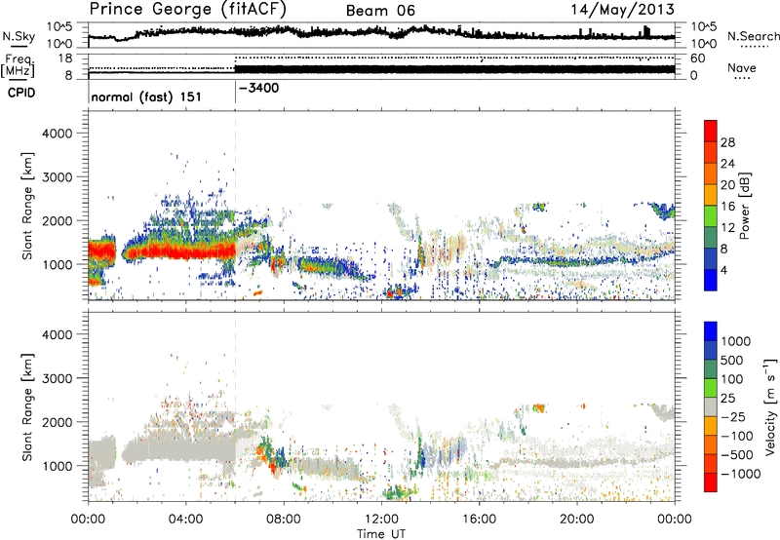Click the "12:00" time tick label
This screenshot has width=780, height=540.
381,520
